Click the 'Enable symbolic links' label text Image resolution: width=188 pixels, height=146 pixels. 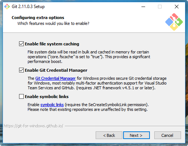click(x=47, y=97)
